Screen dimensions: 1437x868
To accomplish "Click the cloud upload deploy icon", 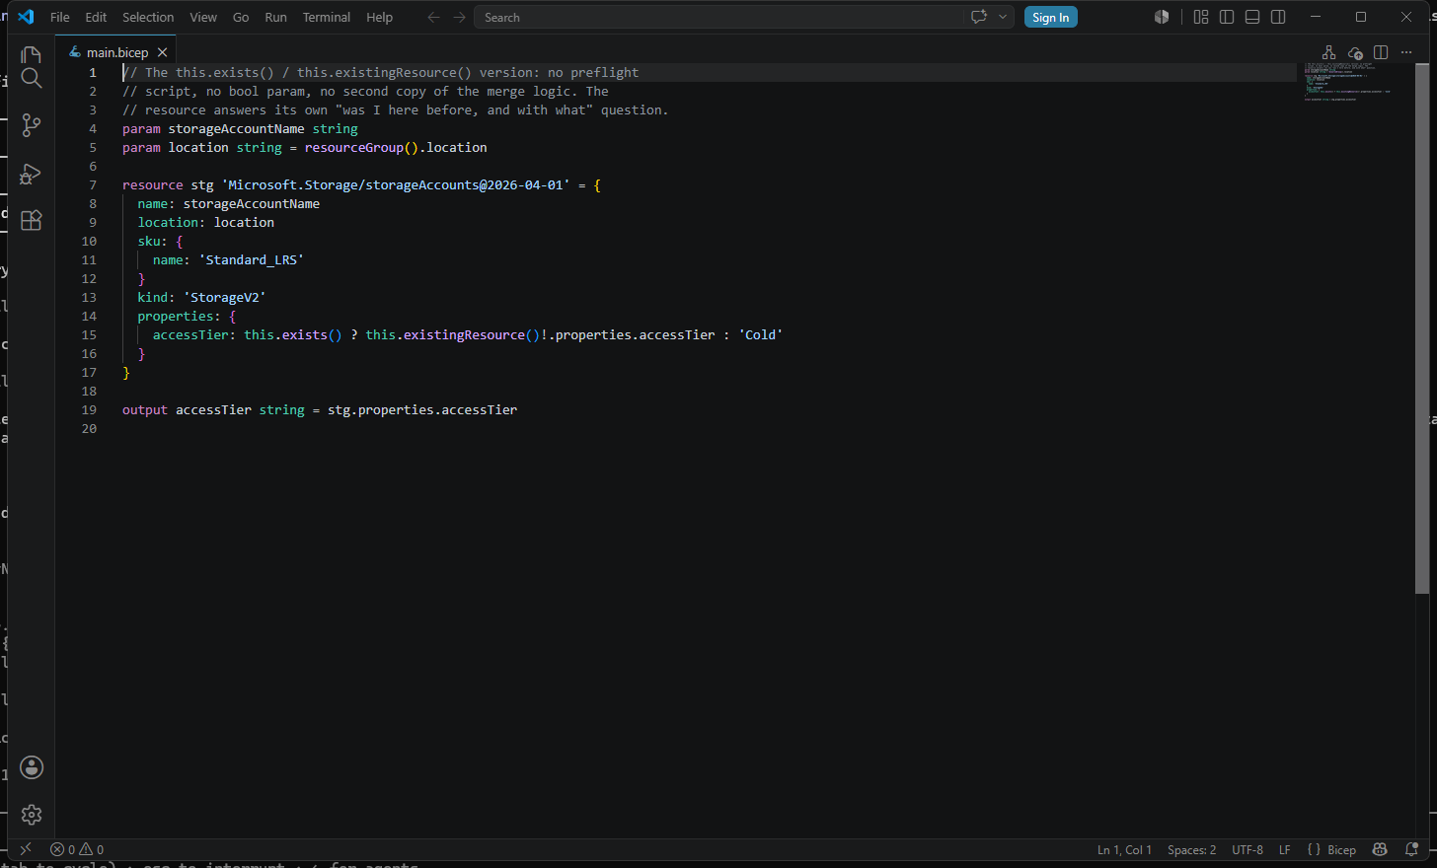I will tap(1355, 52).
